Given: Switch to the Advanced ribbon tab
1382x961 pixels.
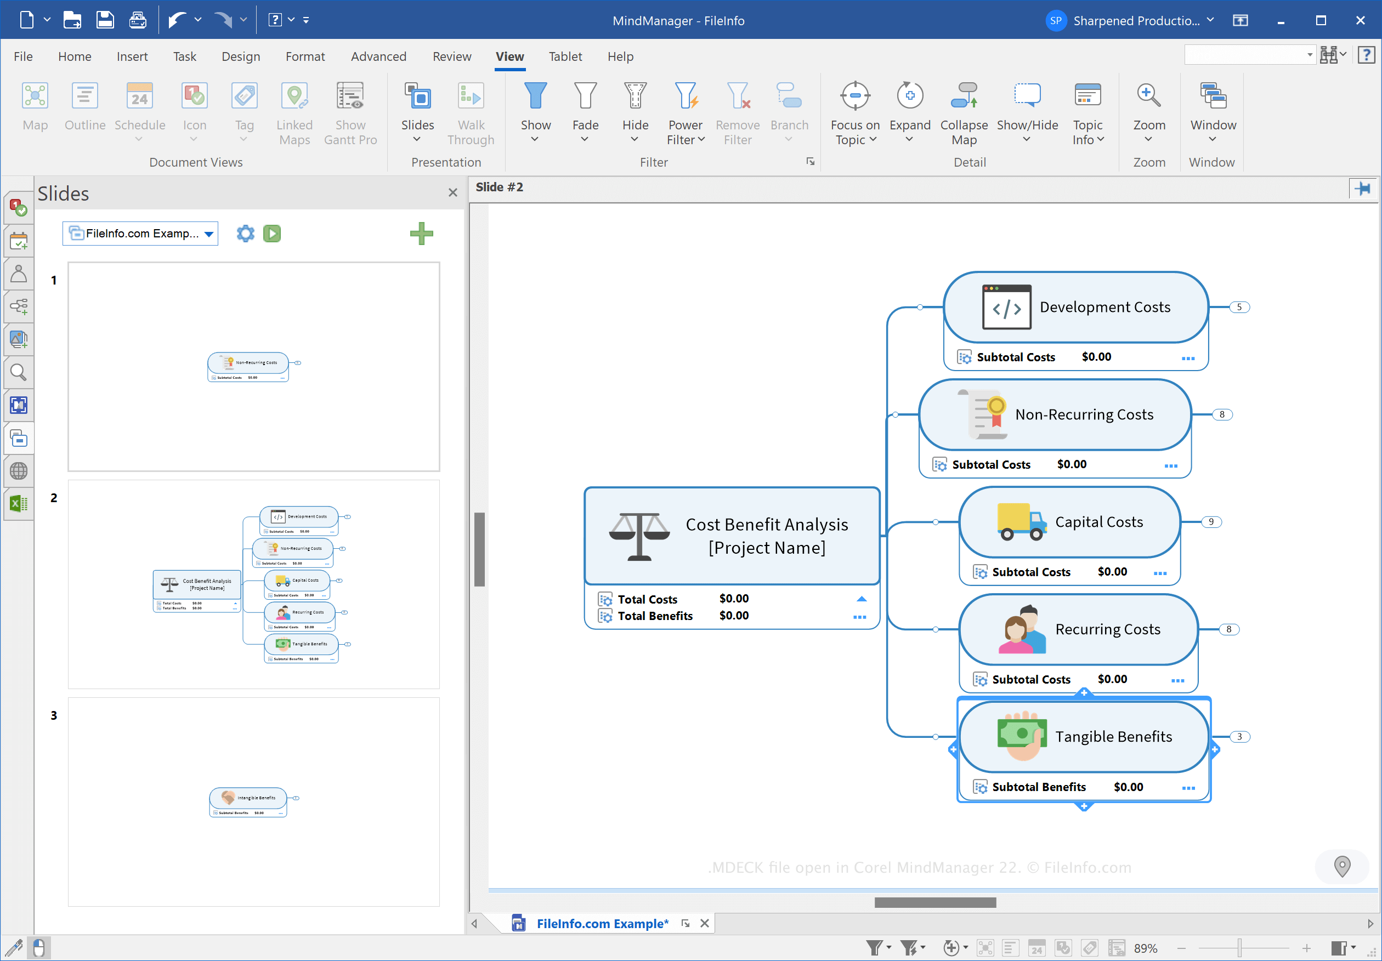Looking at the screenshot, I should [378, 56].
